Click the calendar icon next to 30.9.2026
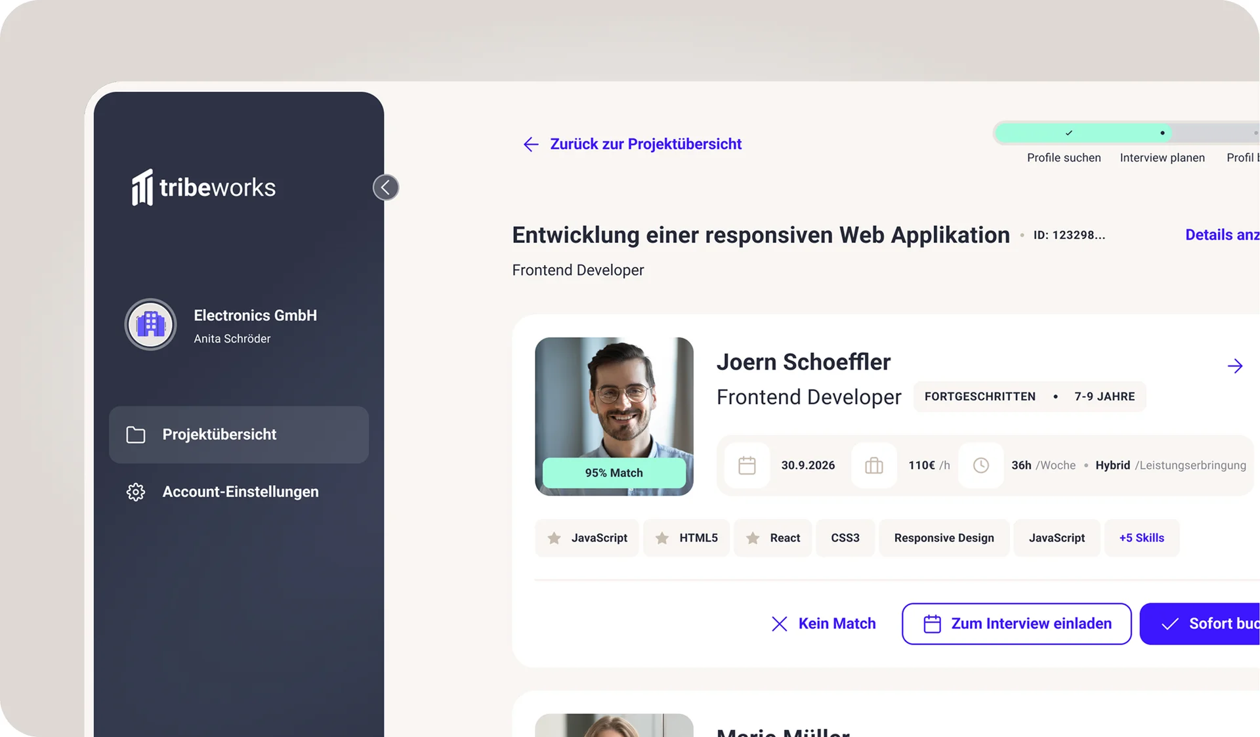Screen dimensions: 1260x737 747,465
